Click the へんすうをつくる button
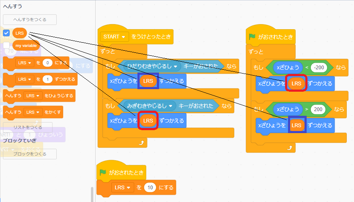Image resolution: width=354 pixels, height=202 pixels. pyautogui.click(x=30, y=19)
